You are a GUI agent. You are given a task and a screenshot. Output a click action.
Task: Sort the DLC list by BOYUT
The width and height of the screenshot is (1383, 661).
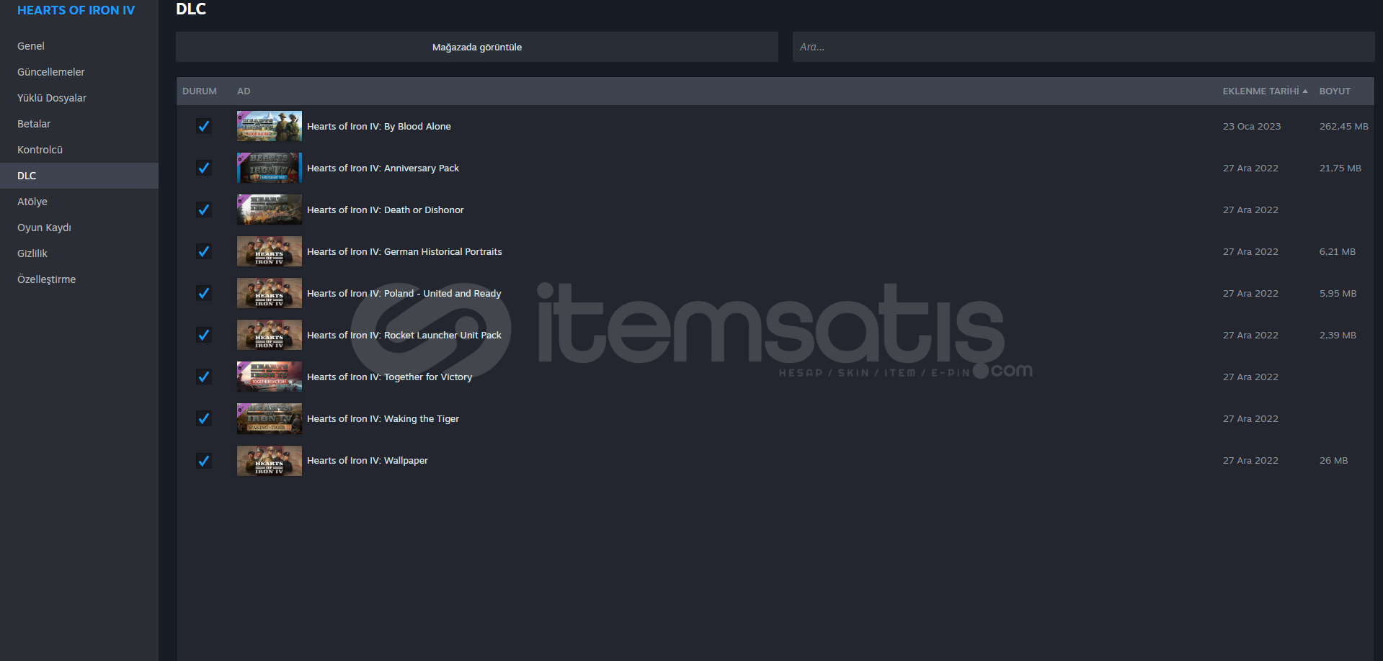(x=1335, y=91)
